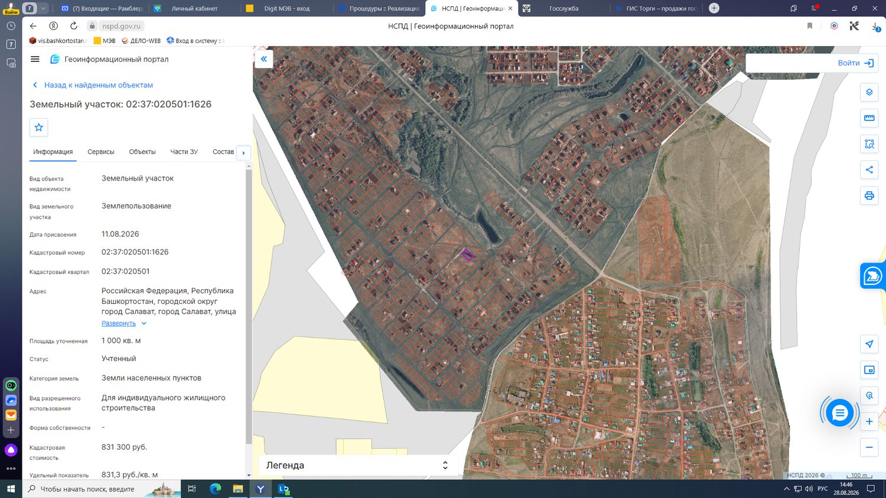Zoom in on the map
The width and height of the screenshot is (886, 498).
tap(869, 421)
